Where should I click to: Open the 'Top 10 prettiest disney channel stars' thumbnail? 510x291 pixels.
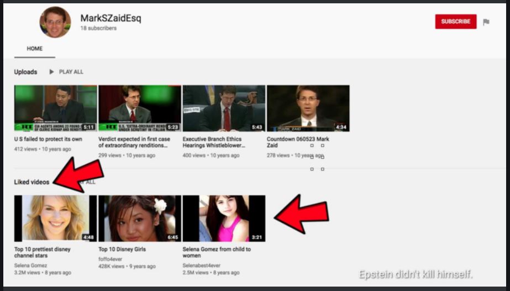(56, 219)
